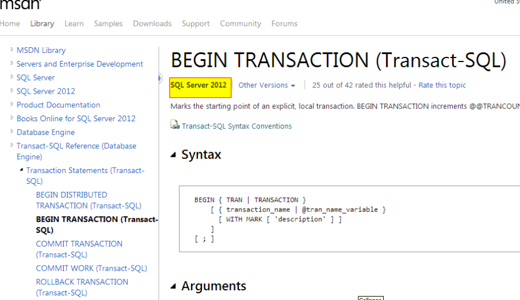This screenshot has height=300, width=520.
Task: Collapse the Arguments section
Action: click(x=173, y=286)
